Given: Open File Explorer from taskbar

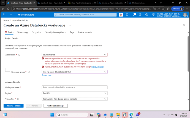Looking at the screenshot, I should (118, 115).
